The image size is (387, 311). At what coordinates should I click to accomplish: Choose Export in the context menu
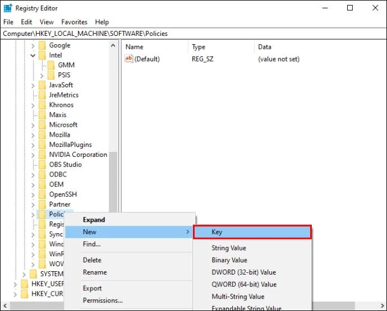130,289
